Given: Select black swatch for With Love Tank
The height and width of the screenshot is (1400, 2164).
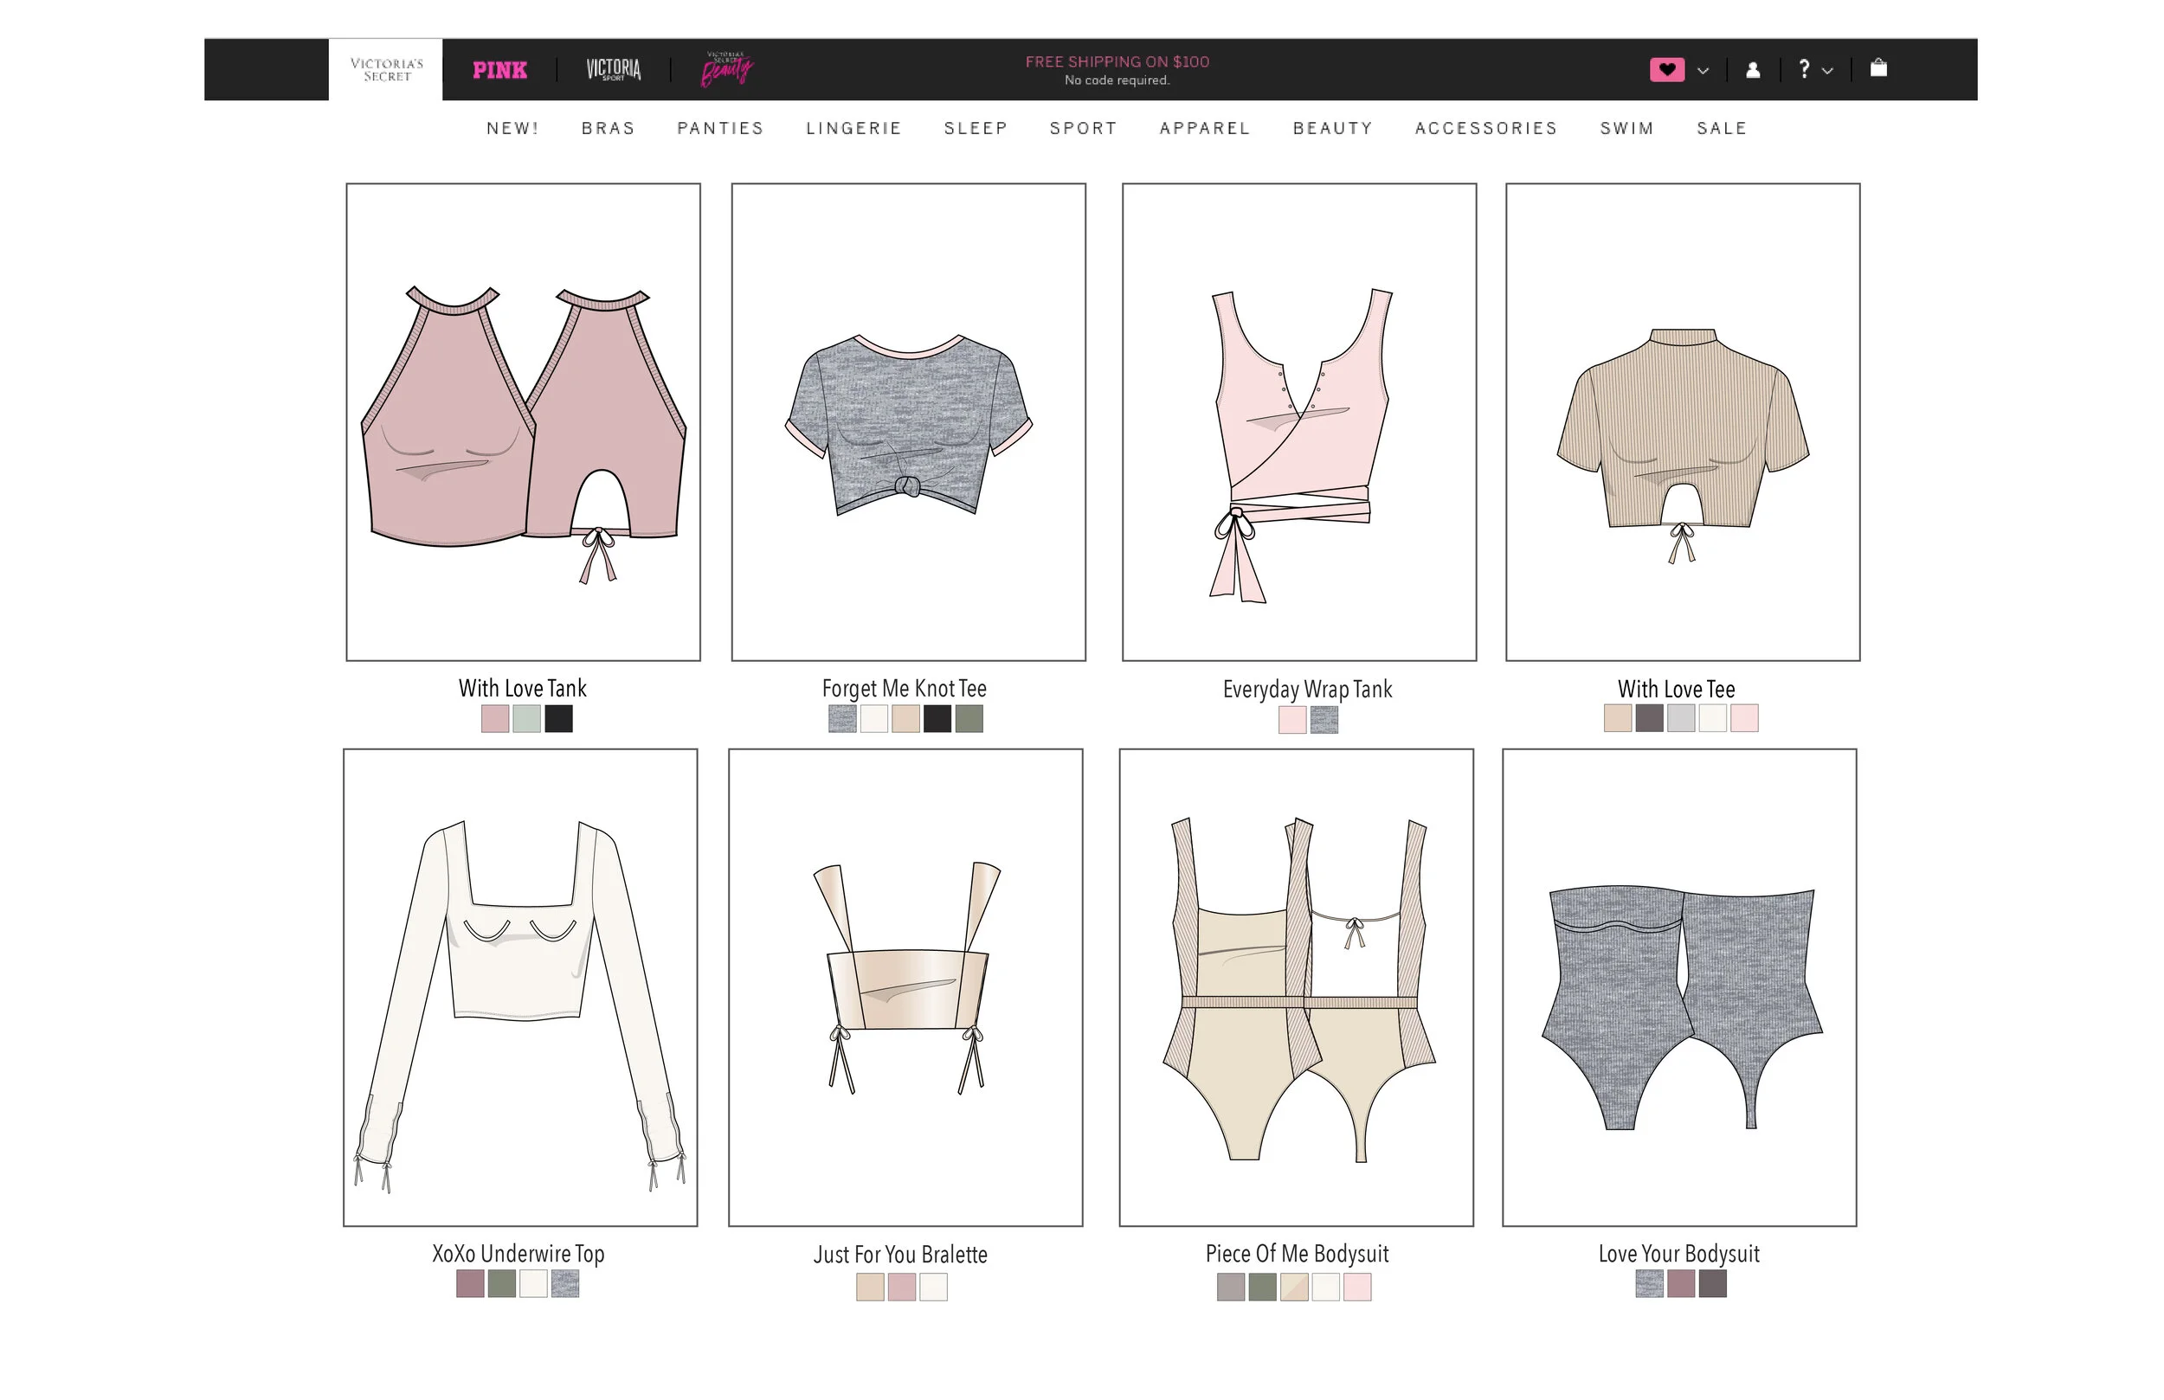Looking at the screenshot, I should pos(558,718).
